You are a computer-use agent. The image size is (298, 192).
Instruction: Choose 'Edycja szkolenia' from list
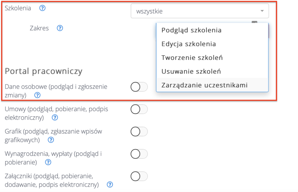coord(189,44)
